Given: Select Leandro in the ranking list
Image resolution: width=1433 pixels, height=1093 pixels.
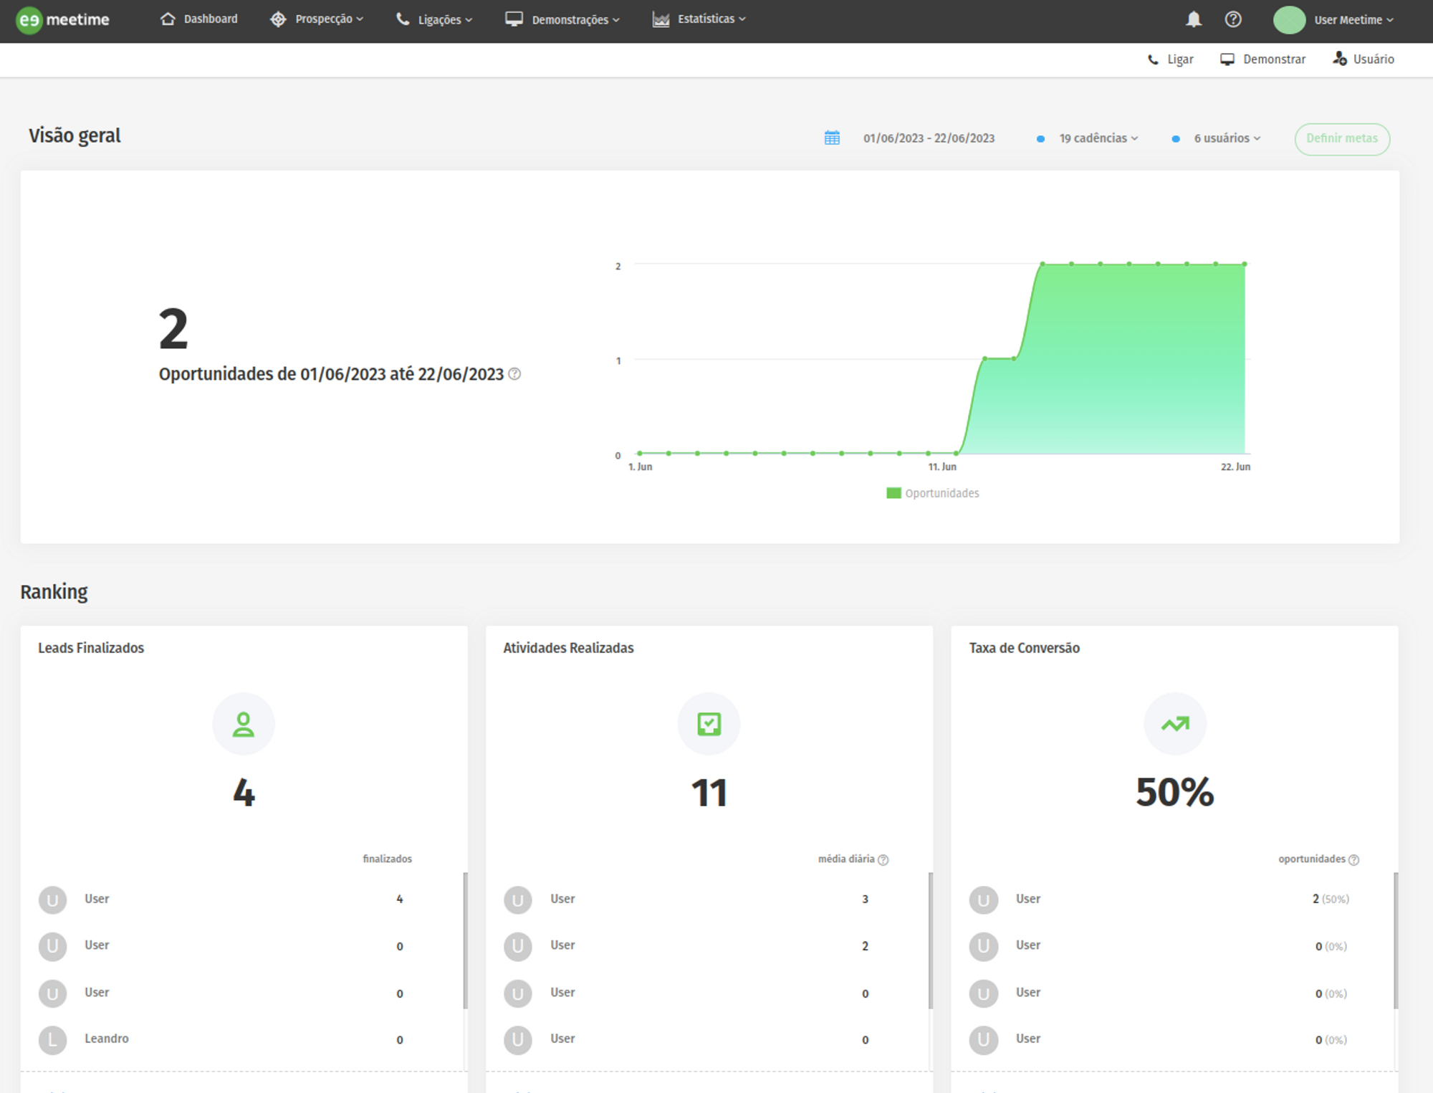Looking at the screenshot, I should [x=107, y=1039].
